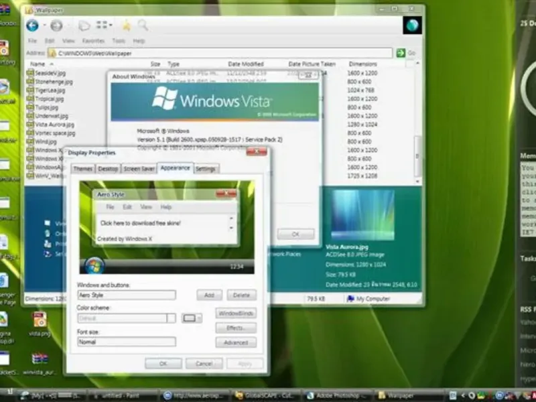
Task: Select the Appearance tab
Action: coord(175,168)
